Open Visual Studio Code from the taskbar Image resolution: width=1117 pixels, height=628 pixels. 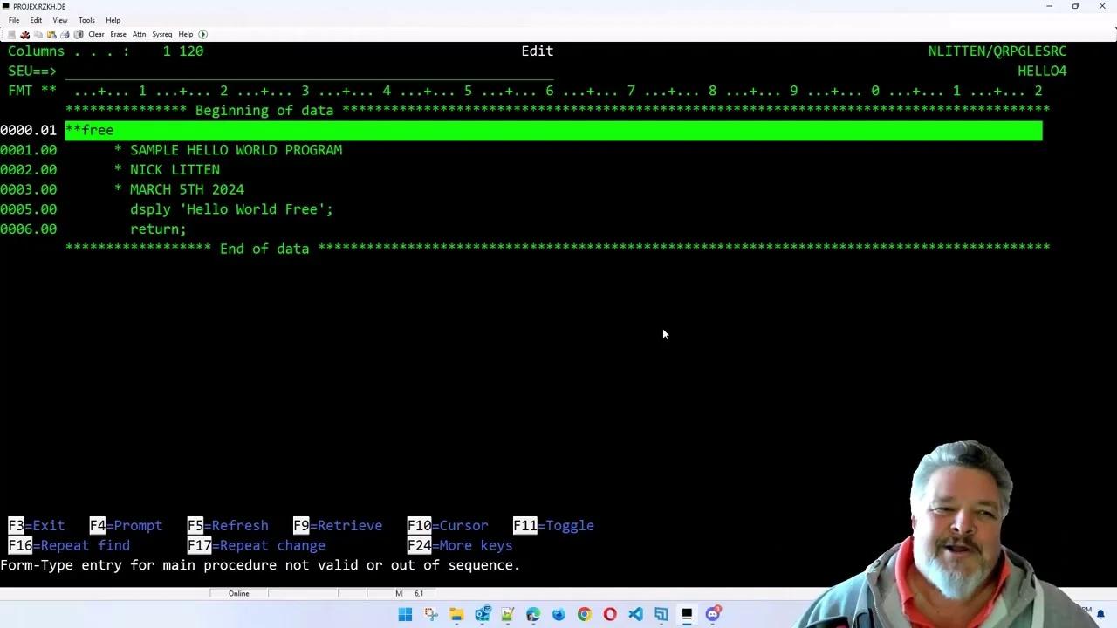click(x=635, y=614)
